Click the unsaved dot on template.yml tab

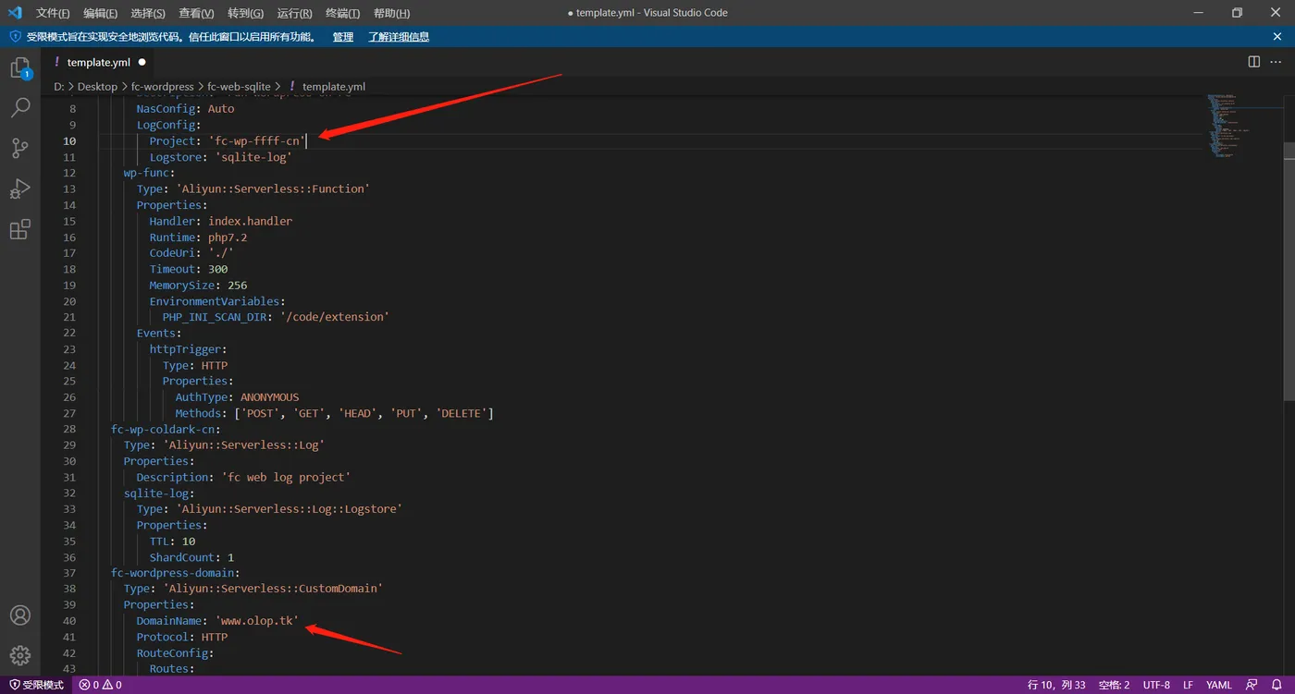(x=142, y=62)
